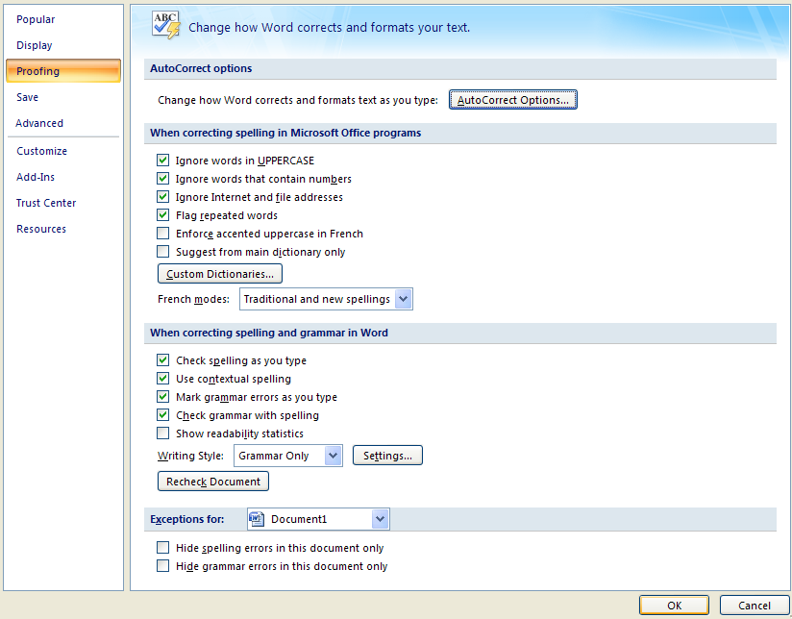
Task: Uncheck Ignore words in UPPERCASE
Action: [162, 161]
